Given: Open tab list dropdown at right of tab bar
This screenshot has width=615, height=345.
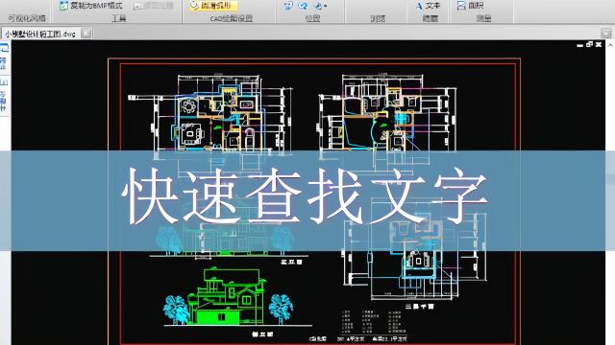Looking at the screenshot, I should click(x=606, y=34).
